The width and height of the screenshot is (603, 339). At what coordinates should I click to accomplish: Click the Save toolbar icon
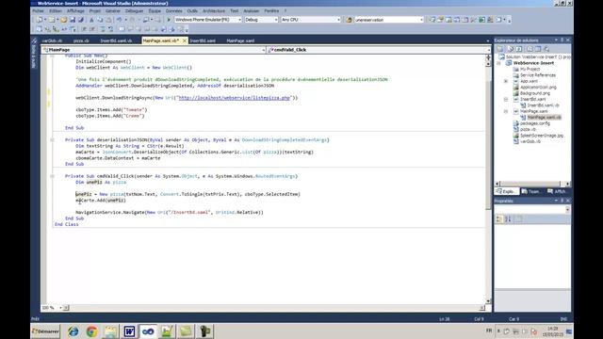(x=73, y=20)
